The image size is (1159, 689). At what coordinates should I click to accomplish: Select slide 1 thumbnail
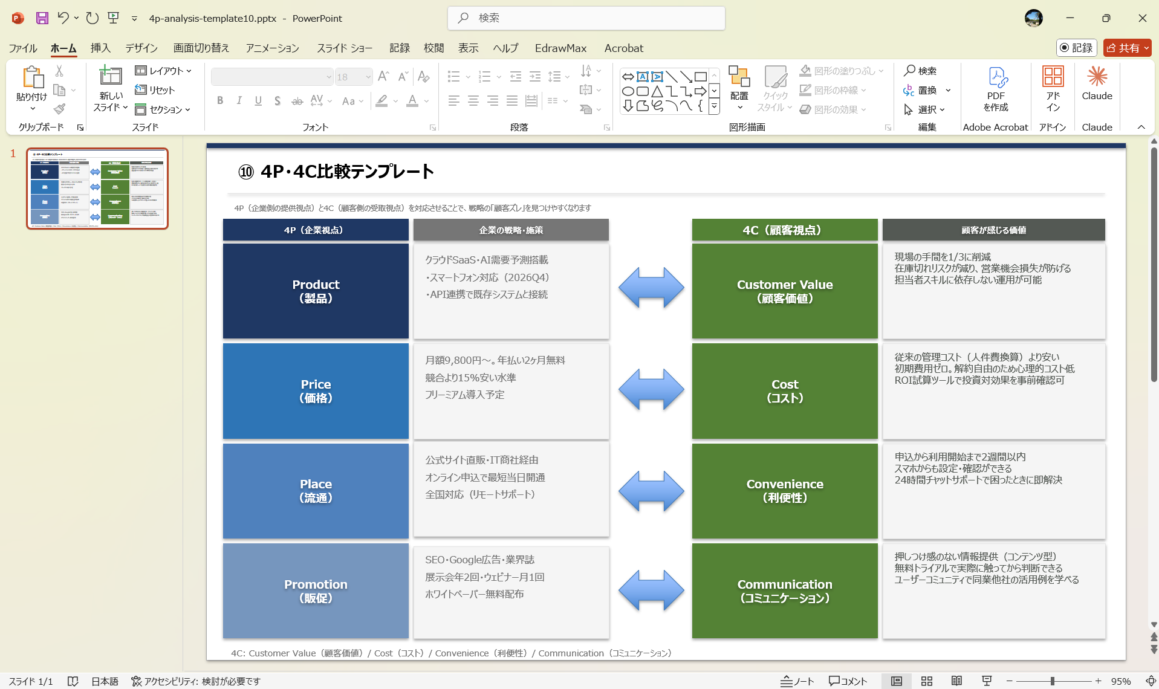pyautogui.click(x=97, y=189)
